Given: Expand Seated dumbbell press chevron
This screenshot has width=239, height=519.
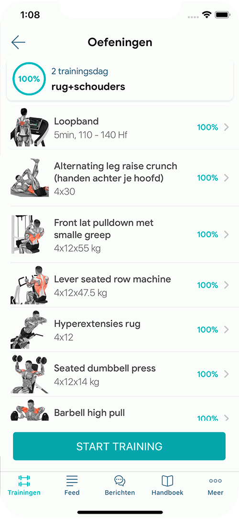Looking at the screenshot, I should (x=227, y=374).
